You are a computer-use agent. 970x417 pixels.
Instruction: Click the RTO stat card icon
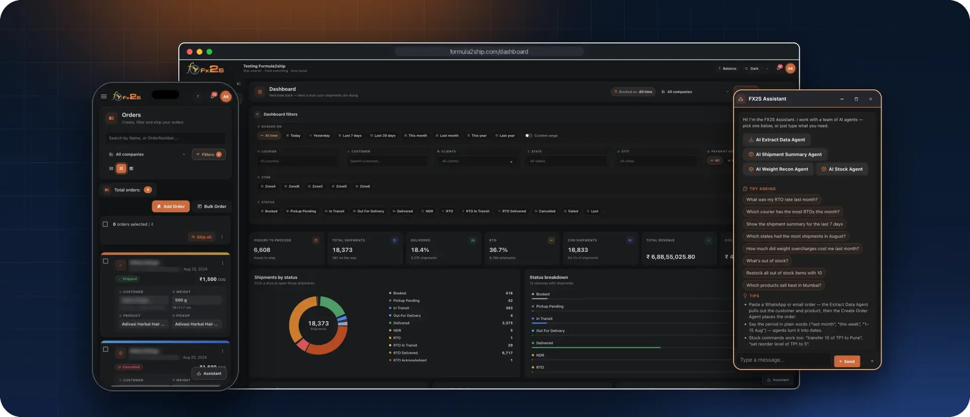[x=551, y=240]
